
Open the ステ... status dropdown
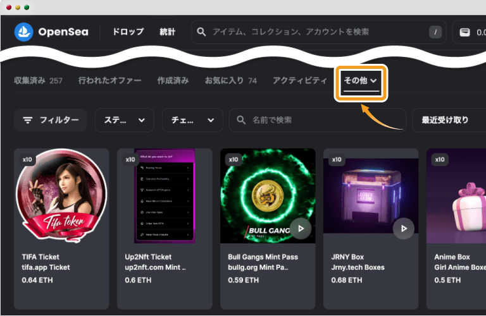click(x=124, y=120)
